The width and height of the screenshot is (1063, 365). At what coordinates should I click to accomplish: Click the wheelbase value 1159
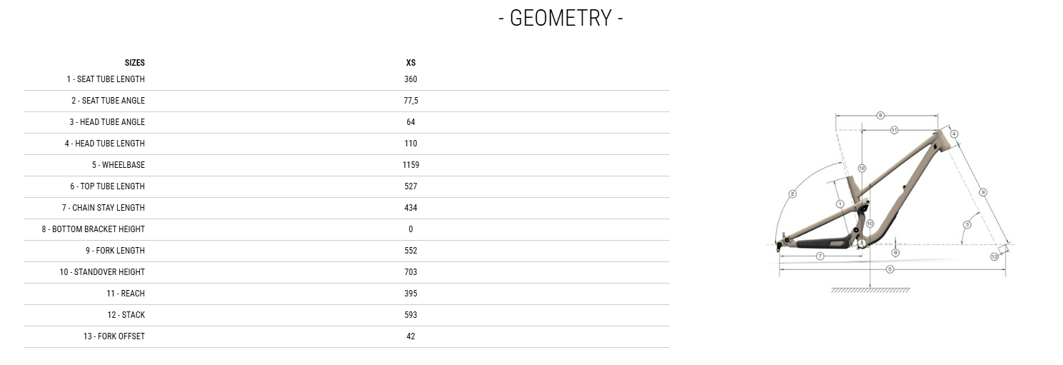pos(410,165)
